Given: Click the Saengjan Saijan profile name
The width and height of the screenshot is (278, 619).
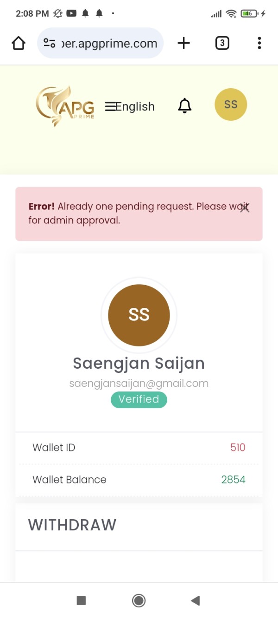Looking at the screenshot, I should (x=139, y=363).
